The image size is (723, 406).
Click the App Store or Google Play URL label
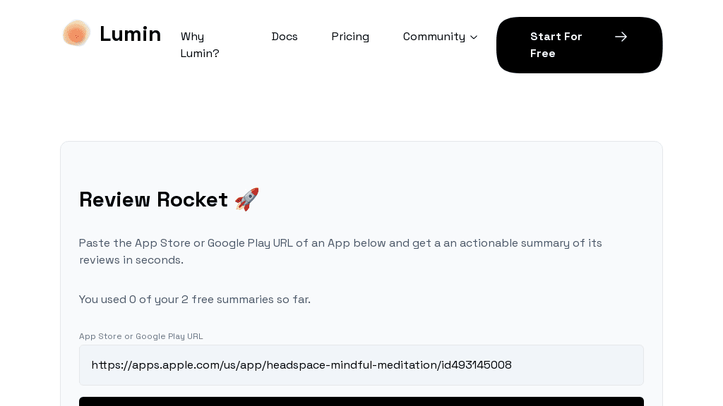pos(141,336)
